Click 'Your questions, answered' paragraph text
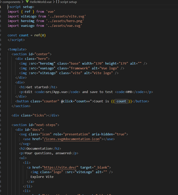Viewport: 178px width, 195px height. (48, 153)
